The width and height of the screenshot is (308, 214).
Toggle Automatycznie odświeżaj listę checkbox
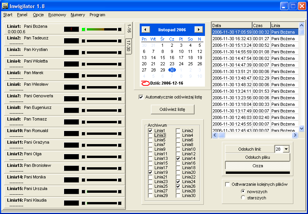pos(141,97)
